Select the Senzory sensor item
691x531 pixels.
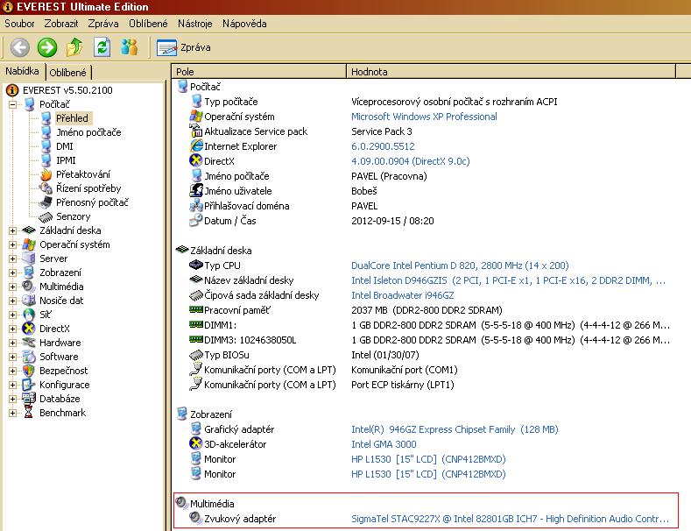(x=73, y=216)
